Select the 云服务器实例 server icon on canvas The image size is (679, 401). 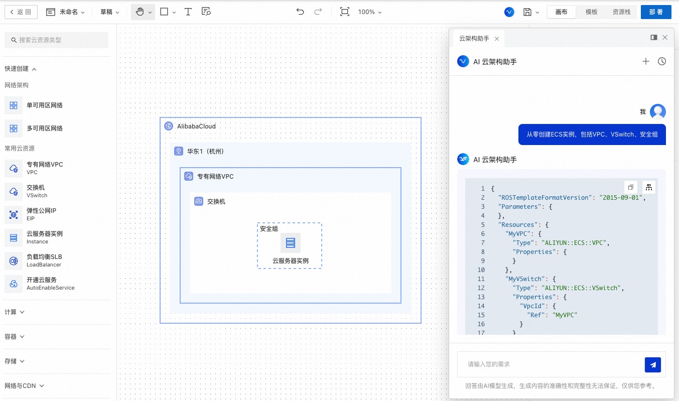291,243
